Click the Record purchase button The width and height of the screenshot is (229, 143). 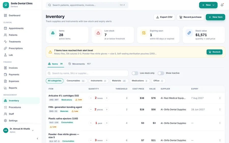190,17
